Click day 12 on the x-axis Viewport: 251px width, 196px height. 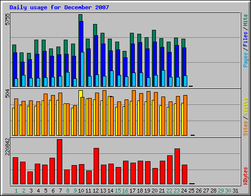coord(96,191)
